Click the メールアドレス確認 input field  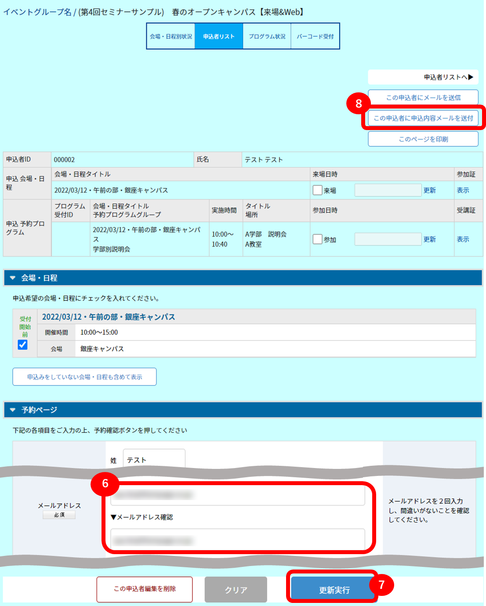pos(238,540)
